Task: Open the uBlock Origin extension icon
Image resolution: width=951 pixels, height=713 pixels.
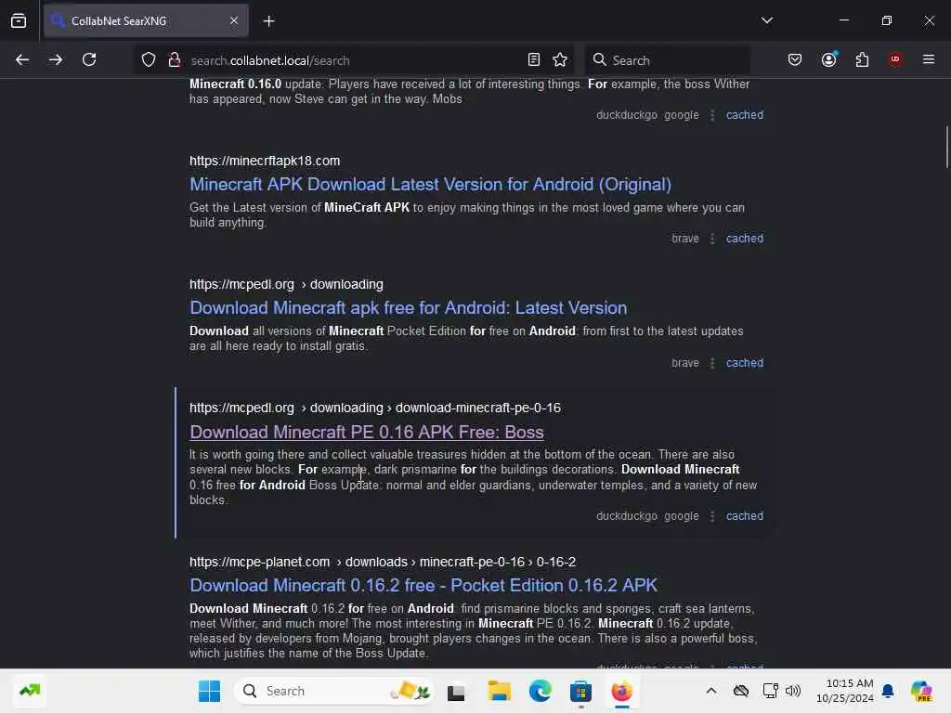Action: [x=895, y=59]
